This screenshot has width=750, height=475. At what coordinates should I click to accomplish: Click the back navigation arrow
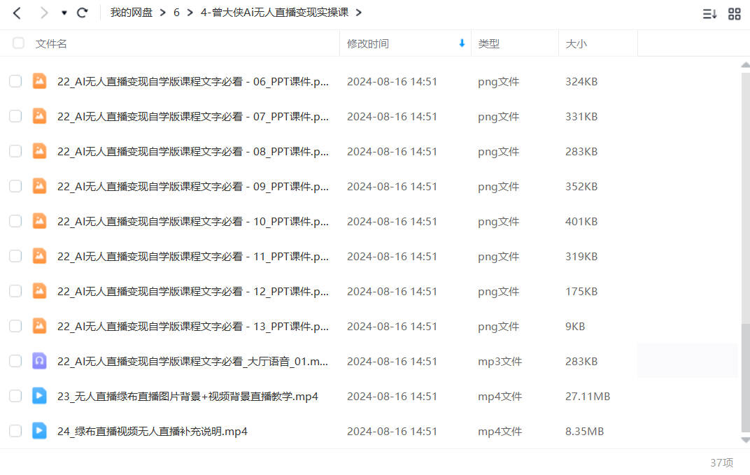[x=16, y=12]
